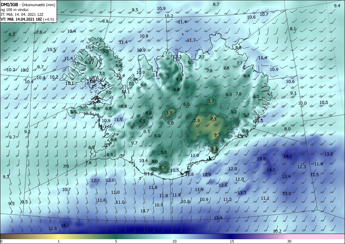
Task: Click the map value 7.5
Action: point(77,63)
